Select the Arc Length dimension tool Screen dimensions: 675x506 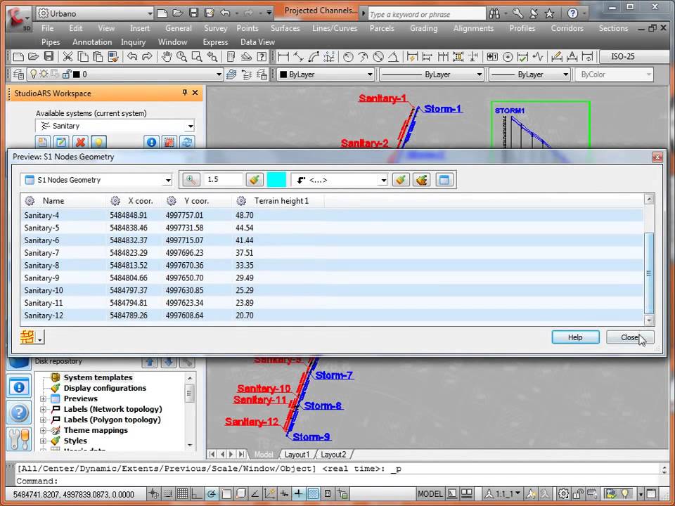point(314,56)
